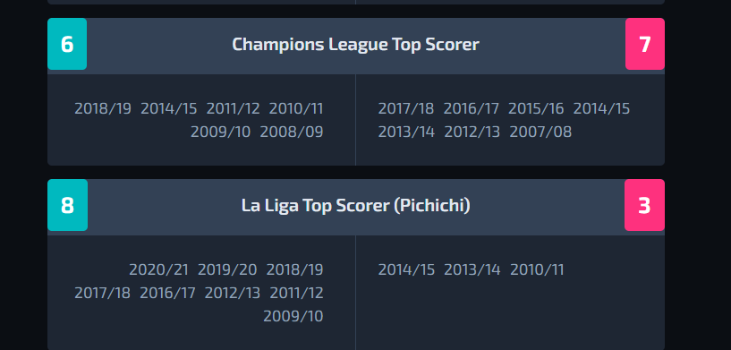Click the 2017/18 season in Champions League right column
731x350 pixels.
(x=406, y=108)
